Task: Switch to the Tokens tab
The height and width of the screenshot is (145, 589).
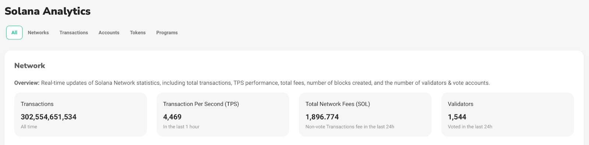Action: click(138, 33)
